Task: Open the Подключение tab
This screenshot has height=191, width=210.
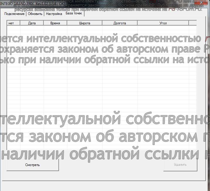Action: click(x=14, y=14)
